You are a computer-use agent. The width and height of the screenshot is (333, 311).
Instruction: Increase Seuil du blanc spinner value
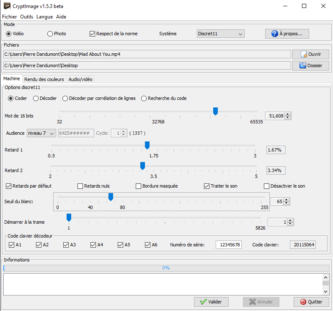(287, 200)
